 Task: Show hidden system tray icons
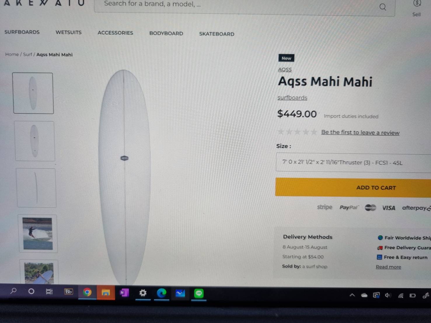click(352, 295)
